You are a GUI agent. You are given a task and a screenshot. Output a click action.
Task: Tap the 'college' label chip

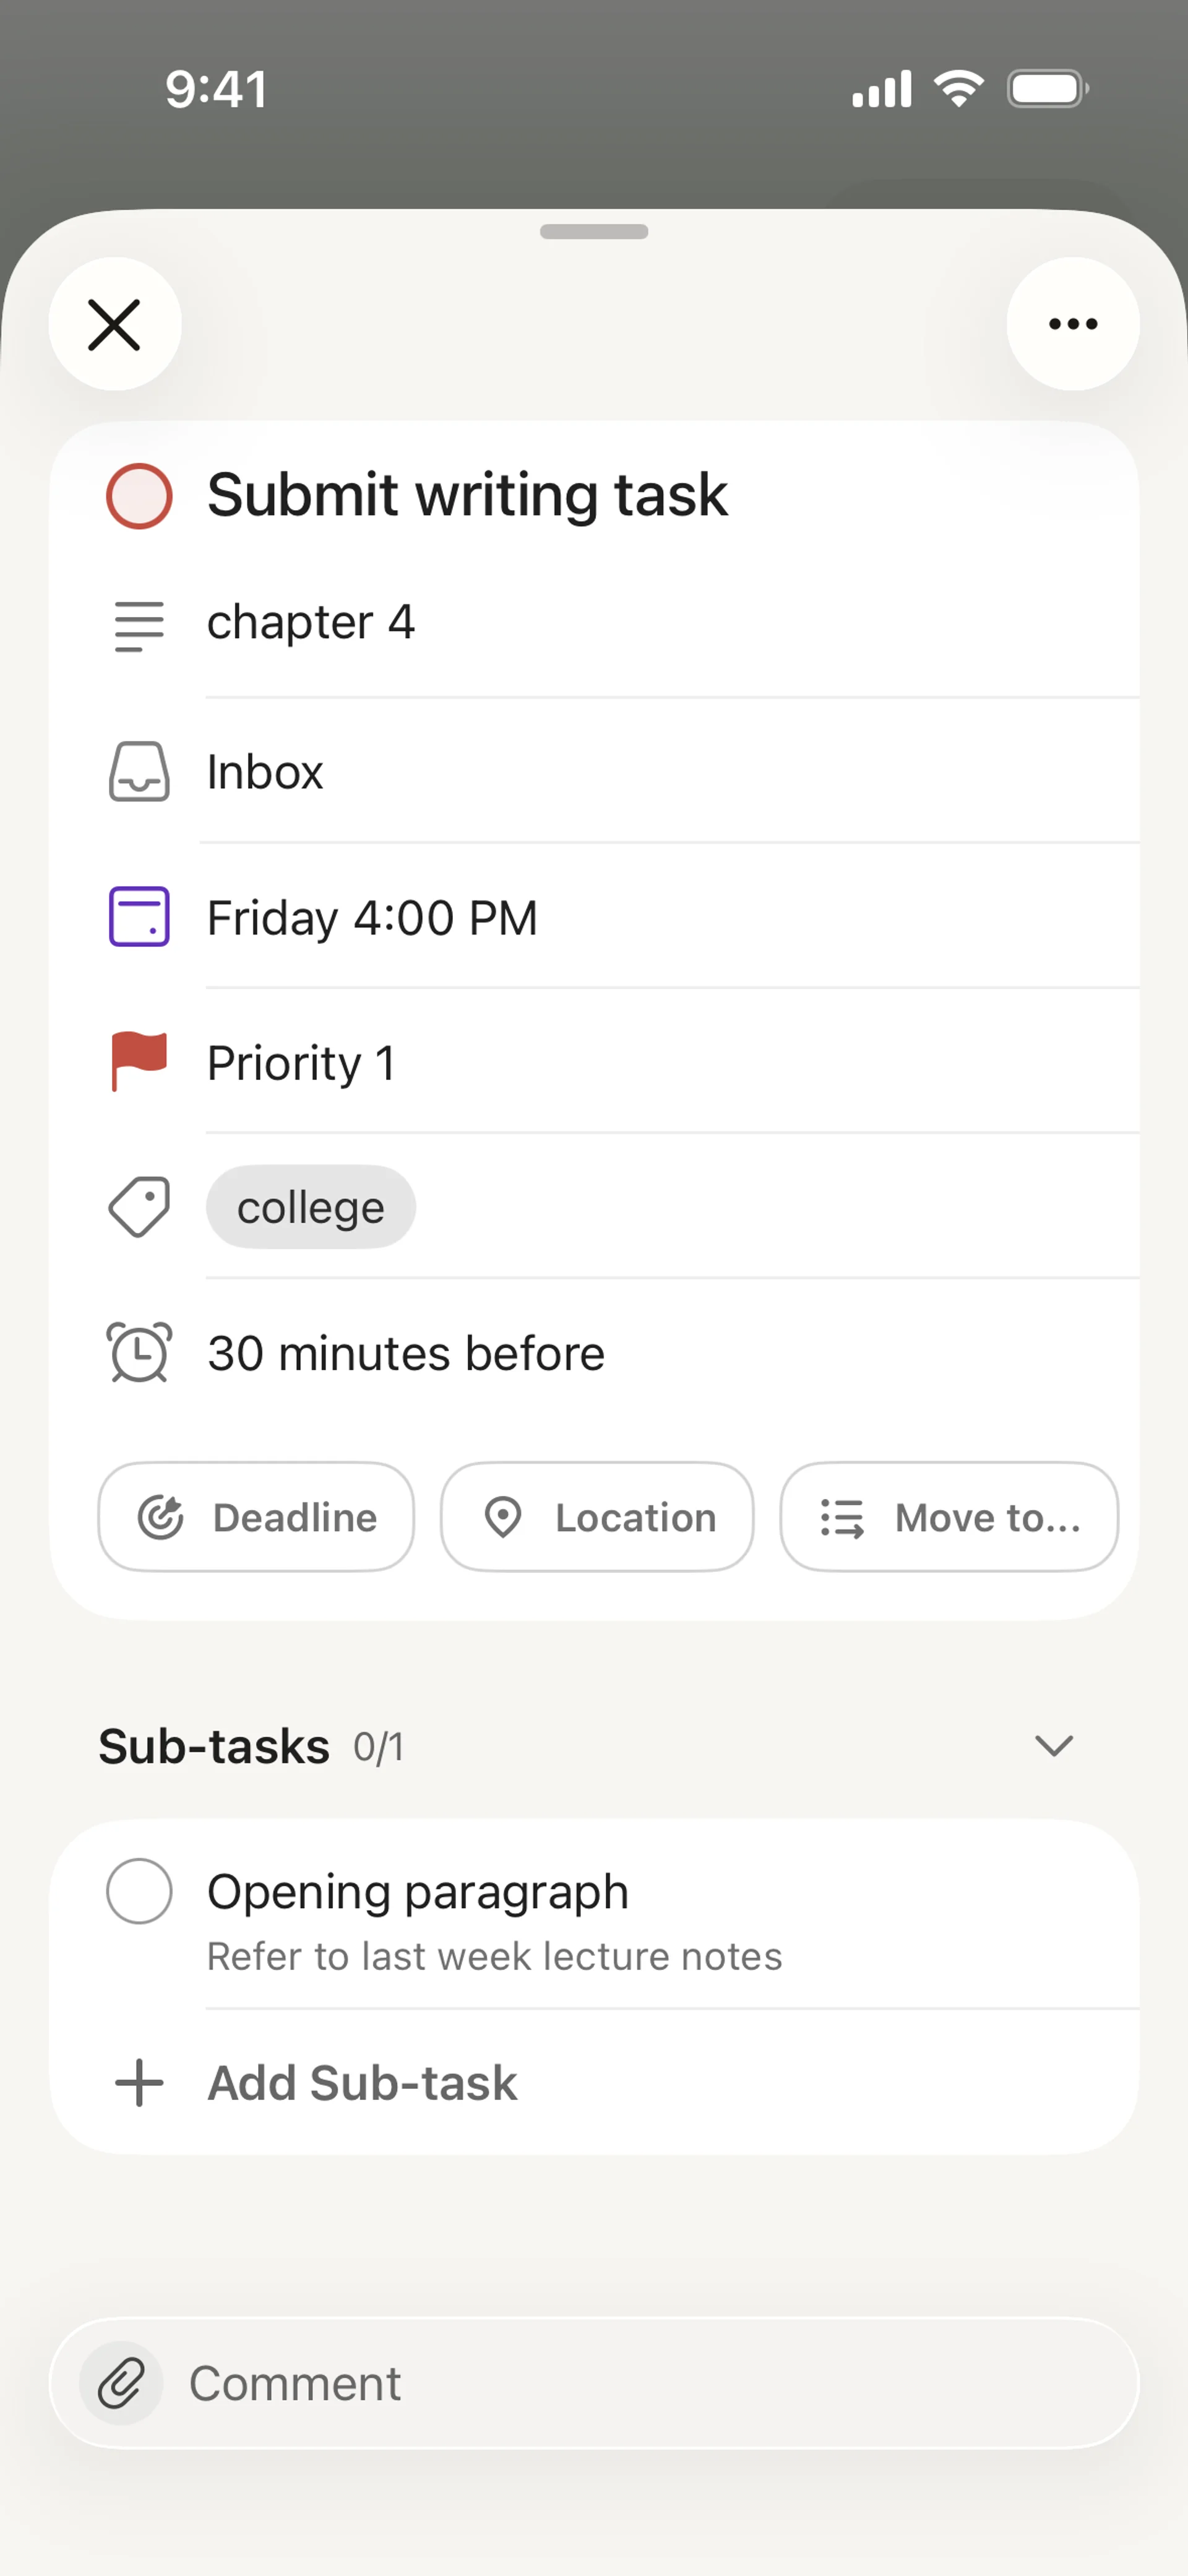coord(311,1208)
